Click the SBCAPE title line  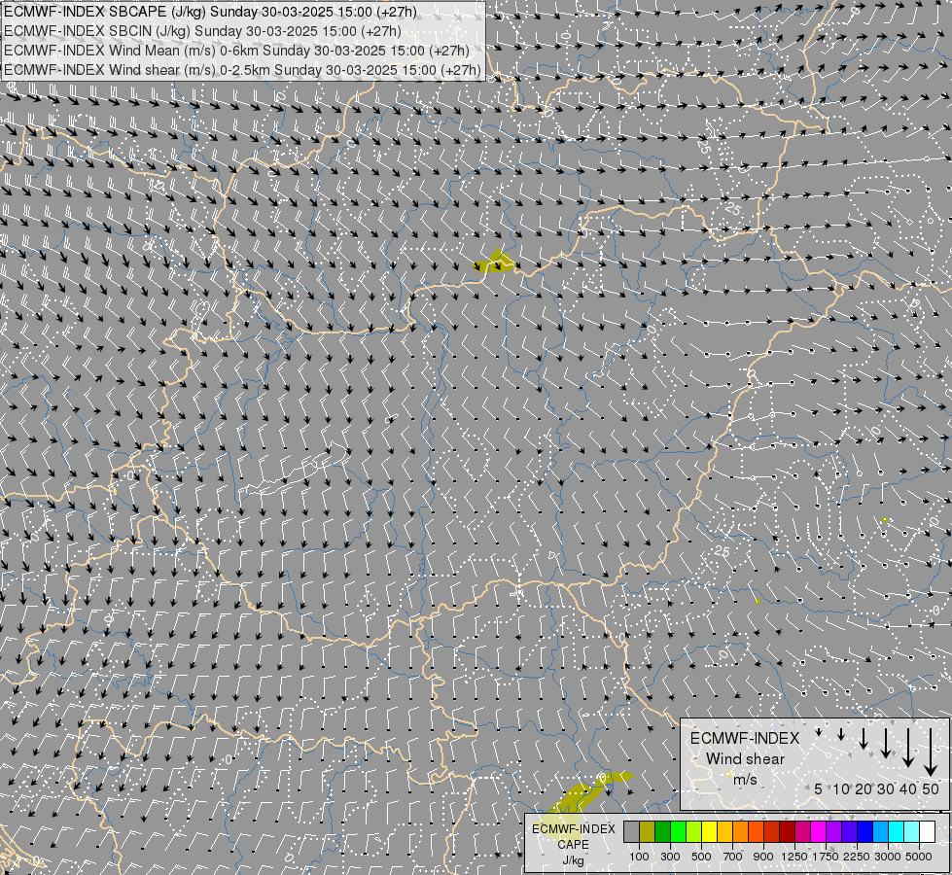tap(210, 12)
